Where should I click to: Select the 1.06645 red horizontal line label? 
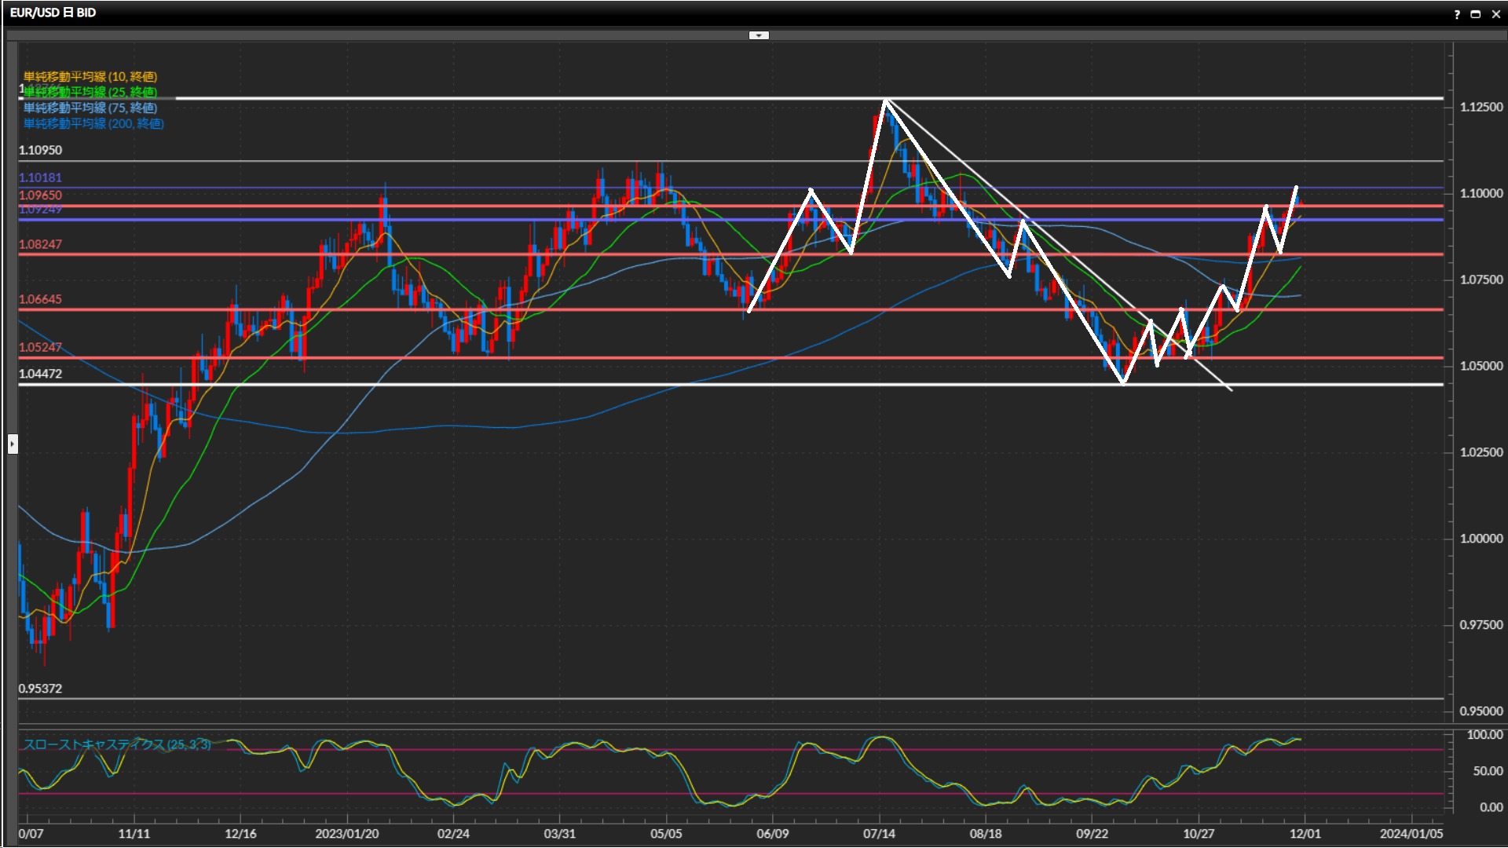[40, 299]
